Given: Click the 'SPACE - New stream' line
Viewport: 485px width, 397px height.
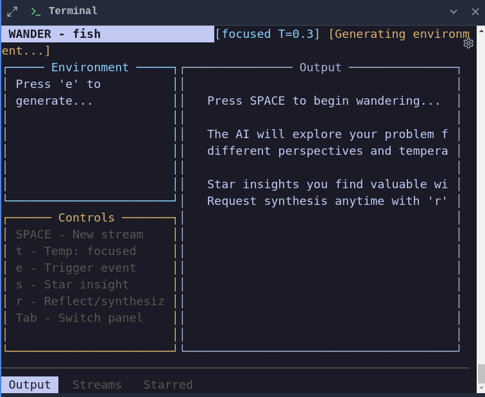Looking at the screenshot, I should tap(80, 234).
